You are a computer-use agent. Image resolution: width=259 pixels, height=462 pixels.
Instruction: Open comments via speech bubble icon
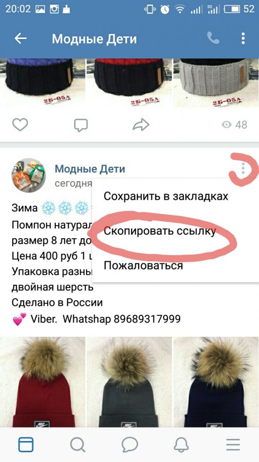[81, 125]
